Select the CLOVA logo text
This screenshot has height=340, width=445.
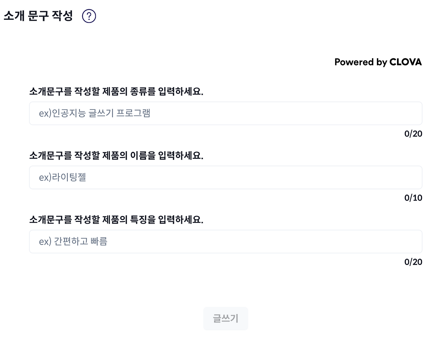pyautogui.click(x=405, y=62)
